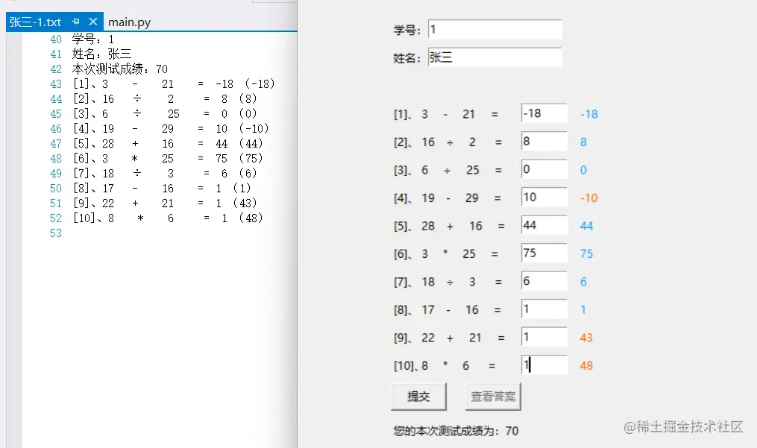Select the blue answer -18 beside question [1]
Image resolution: width=757 pixels, height=448 pixels.
click(x=588, y=114)
